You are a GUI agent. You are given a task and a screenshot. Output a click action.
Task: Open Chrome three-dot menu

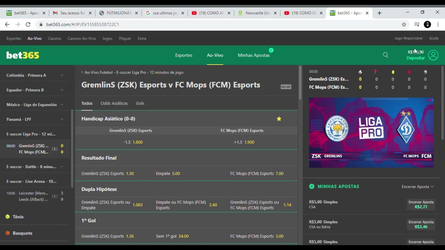click(x=438, y=24)
